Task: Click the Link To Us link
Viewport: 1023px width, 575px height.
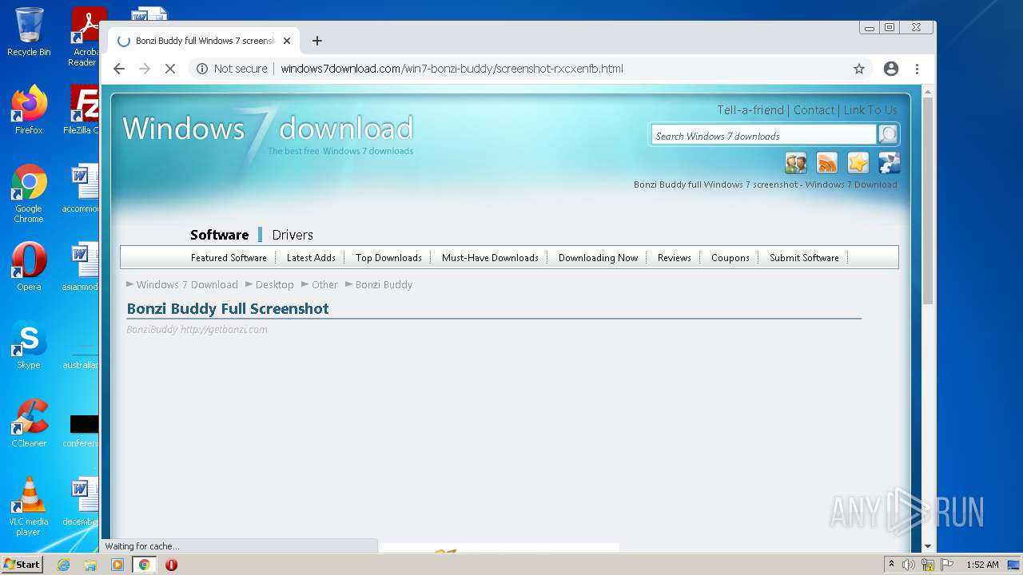Action: pyautogui.click(x=870, y=110)
